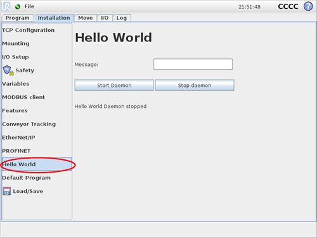Viewport: 317px width, 238px height.
Task: Select Mounting in the installation list
Action: (37, 43)
